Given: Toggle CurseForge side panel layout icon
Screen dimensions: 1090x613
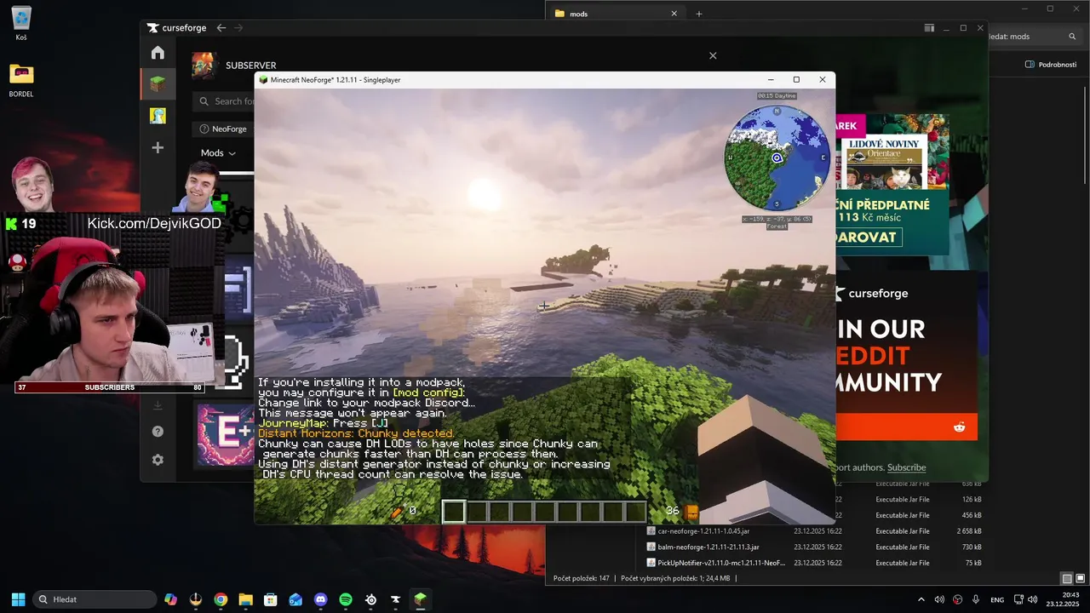Looking at the screenshot, I should tap(930, 28).
